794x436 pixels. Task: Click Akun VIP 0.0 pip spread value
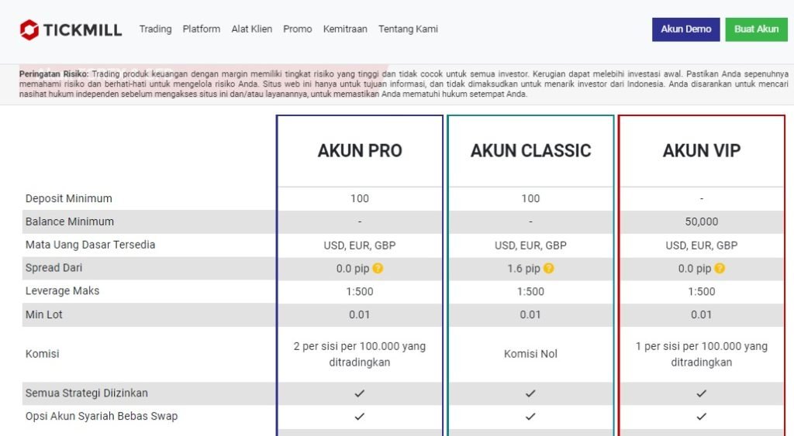(x=694, y=269)
